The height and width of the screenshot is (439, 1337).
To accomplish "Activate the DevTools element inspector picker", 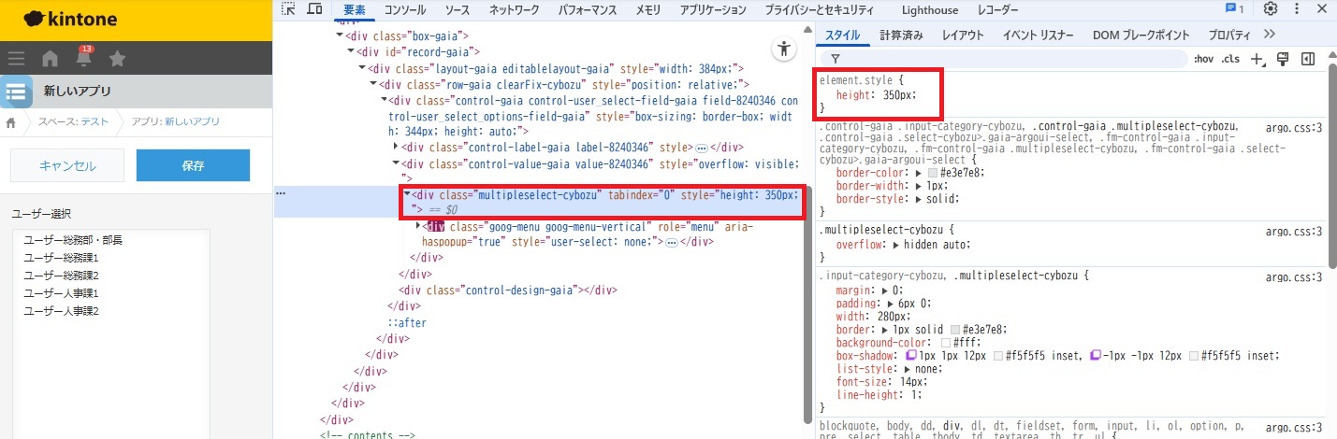I will tap(288, 9).
